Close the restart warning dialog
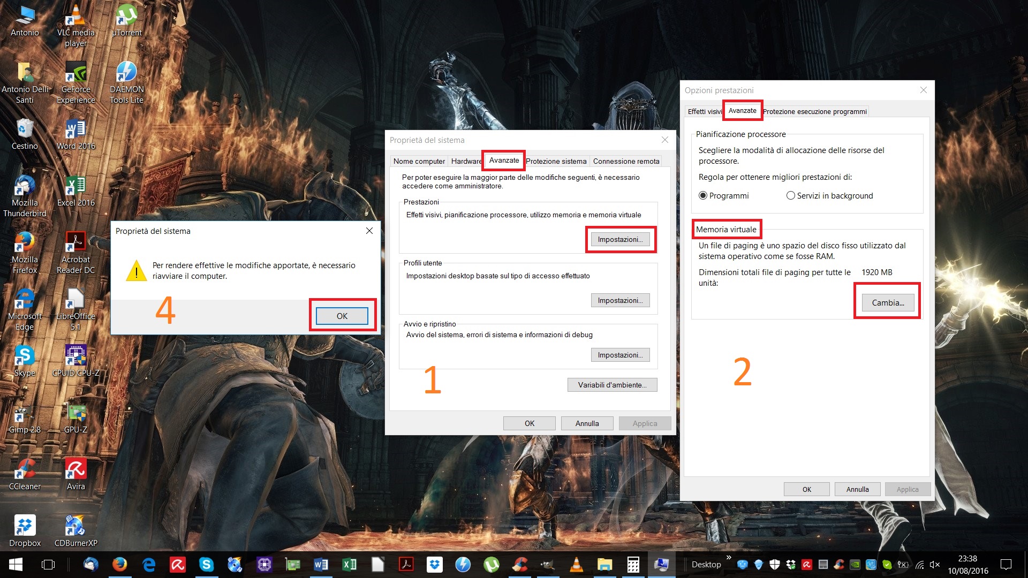This screenshot has height=578, width=1028. pyautogui.click(x=369, y=231)
